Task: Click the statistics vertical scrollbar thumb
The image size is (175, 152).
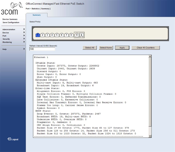Action: pyautogui.click(x=150, y=92)
